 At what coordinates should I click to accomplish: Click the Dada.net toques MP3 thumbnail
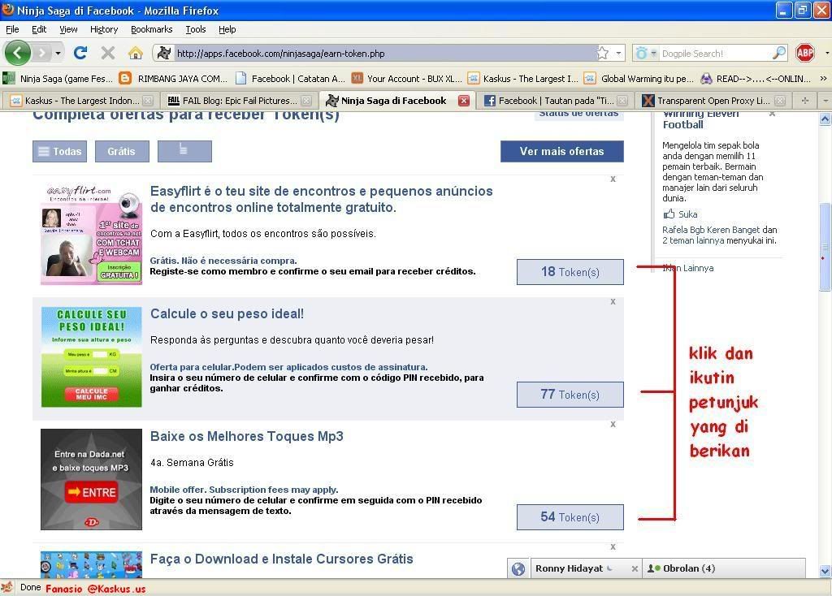[x=91, y=479]
